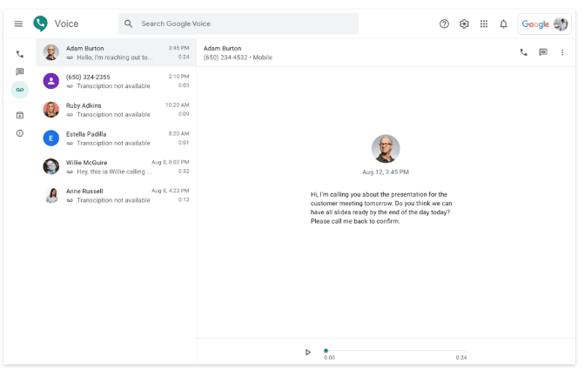Click 'Hey, this is Willie calling' preview
584x370 pixels.
(114, 172)
